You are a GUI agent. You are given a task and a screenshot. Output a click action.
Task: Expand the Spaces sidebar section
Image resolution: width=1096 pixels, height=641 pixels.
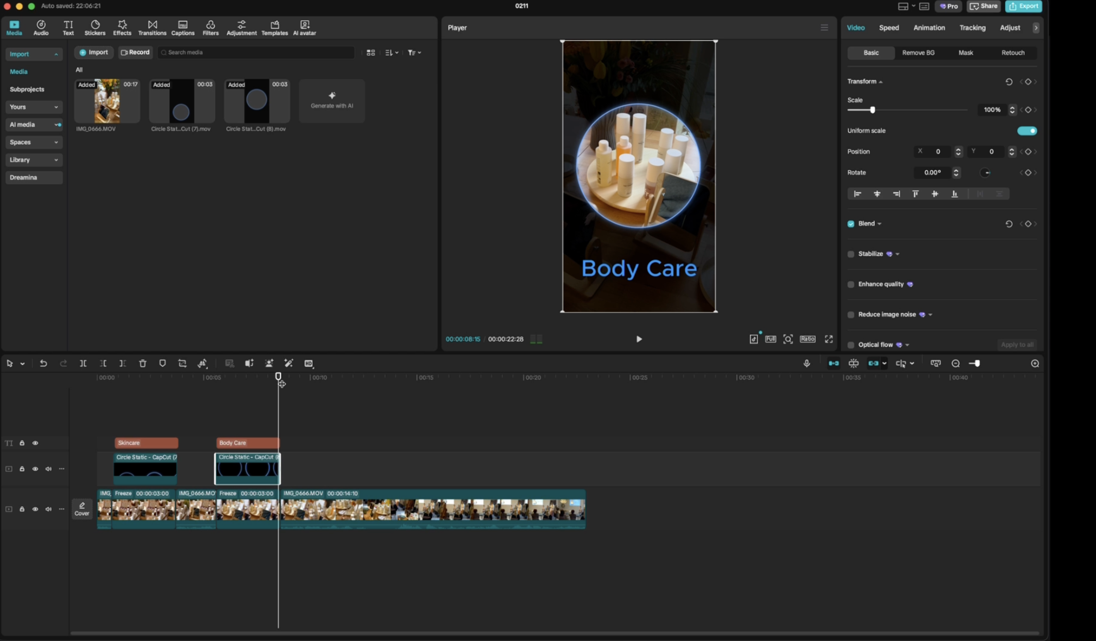click(34, 142)
